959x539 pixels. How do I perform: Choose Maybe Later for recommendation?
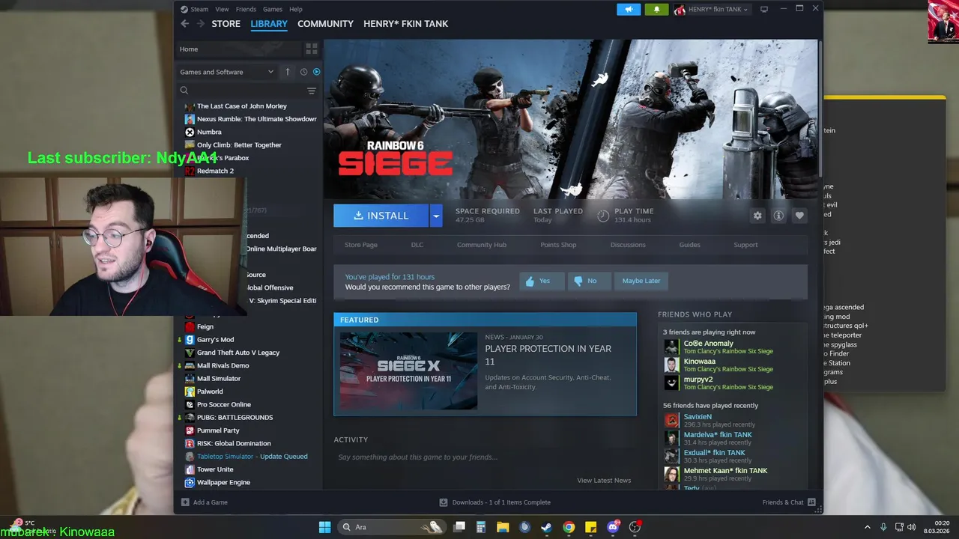tap(641, 281)
